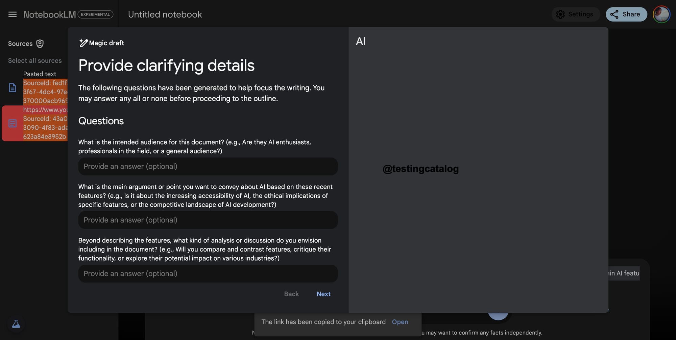Proceed with the Next button
Image resolution: width=676 pixels, height=340 pixels.
[x=323, y=294]
